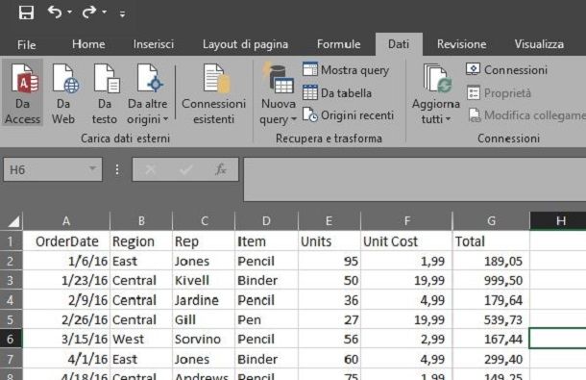
Task: Select column E header
Action: pyautogui.click(x=330, y=221)
